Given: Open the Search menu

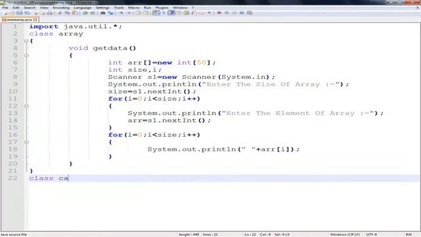Looking at the screenshot, I should (x=30, y=7).
